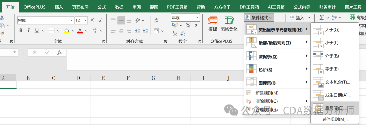The width and height of the screenshot is (366, 125).
Task: Open 最前/最后规则 submenu
Action: click(277, 42)
